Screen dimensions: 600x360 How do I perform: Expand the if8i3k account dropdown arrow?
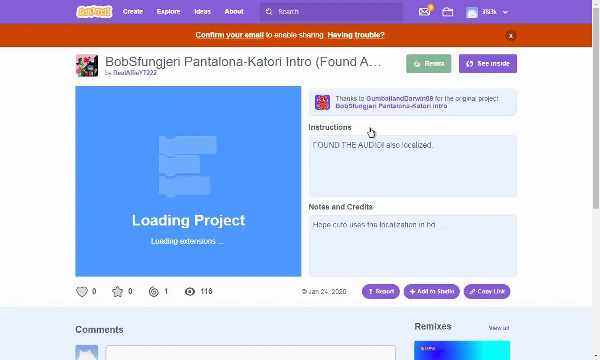(x=505, y=13)
